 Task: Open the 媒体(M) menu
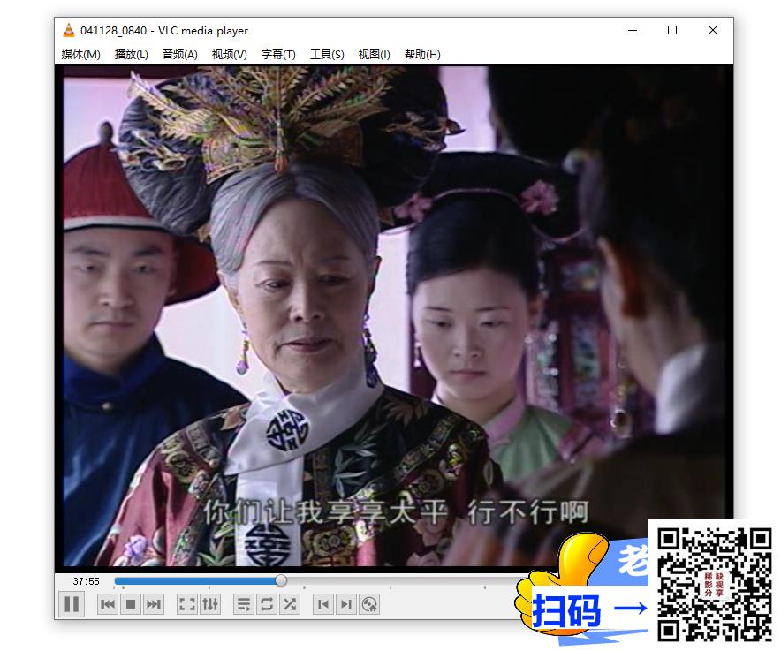tap(80, 54)
